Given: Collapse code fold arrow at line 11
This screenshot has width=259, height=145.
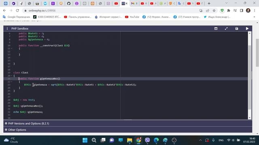Looking at the screenshot, I should pos(12,48).
